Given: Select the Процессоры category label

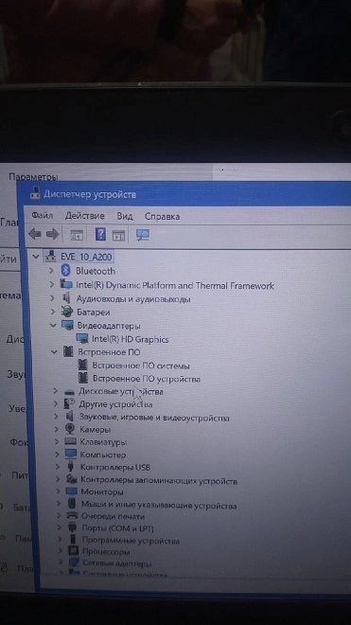Looking at the screenshot, I should click(106, 552).
